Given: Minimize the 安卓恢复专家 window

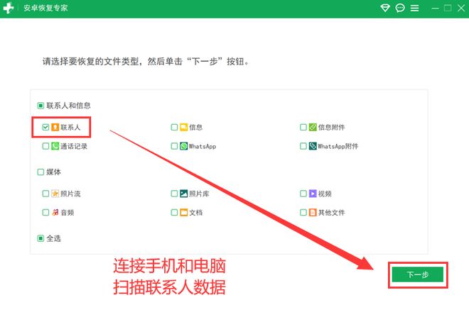Looking at the screenshot, I should point(435,9).
